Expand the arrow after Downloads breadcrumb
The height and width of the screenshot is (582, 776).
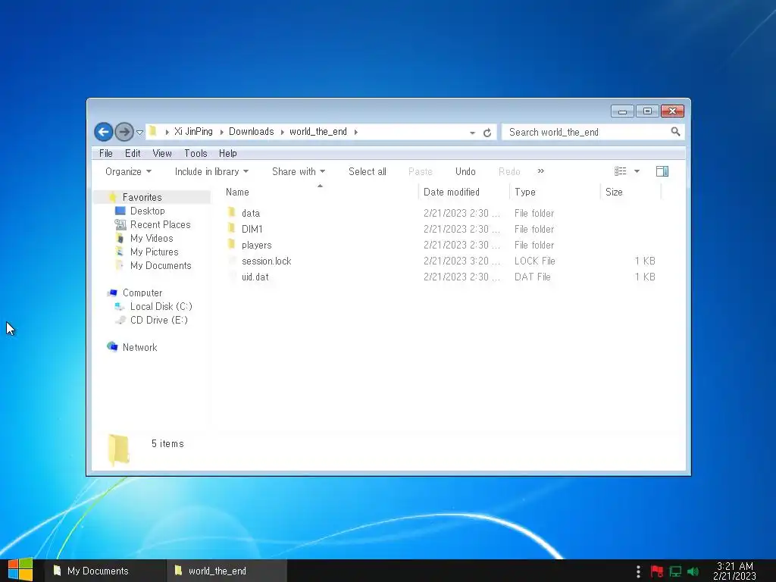(x=282, y=132)
